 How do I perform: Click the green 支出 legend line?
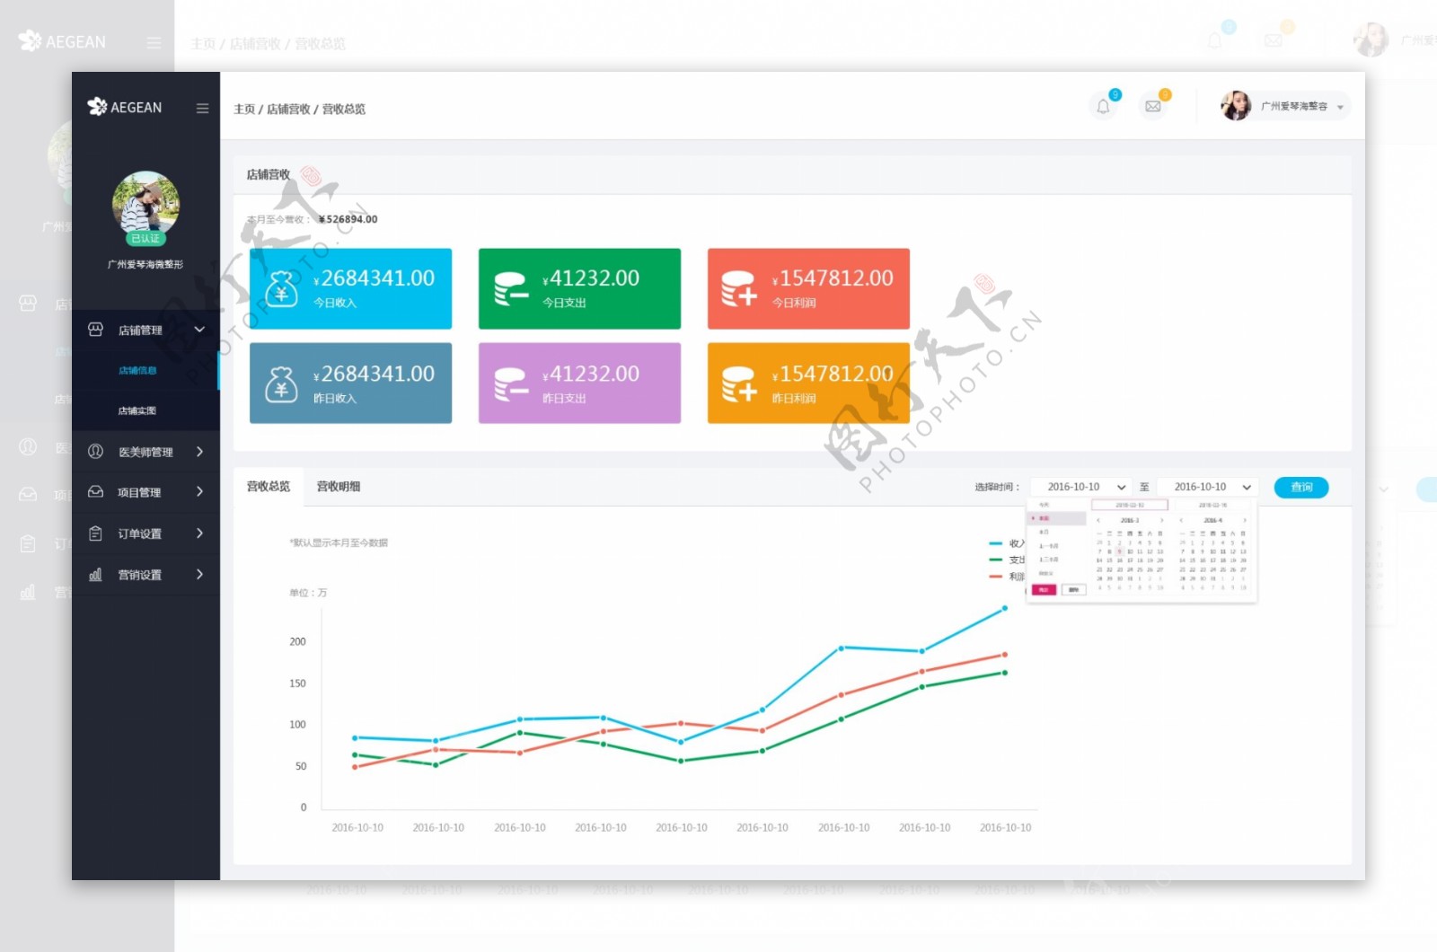995,560
